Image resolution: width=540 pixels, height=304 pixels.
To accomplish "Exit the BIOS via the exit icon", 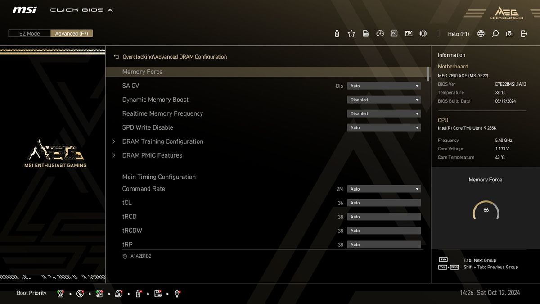I will pos(524,34).
